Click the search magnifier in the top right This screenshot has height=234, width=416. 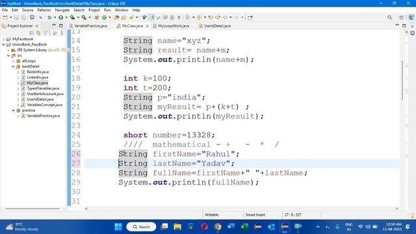[x=389, y=18]
